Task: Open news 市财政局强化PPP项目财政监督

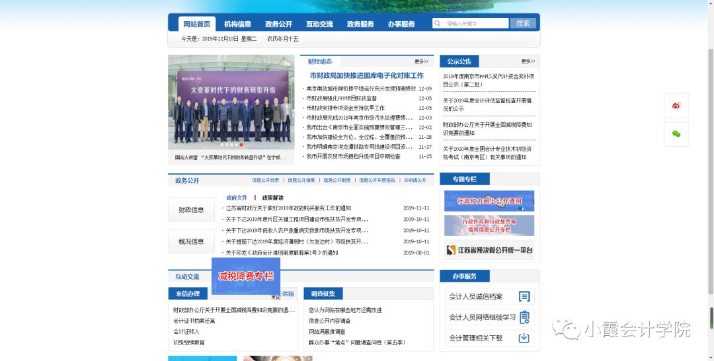Action: pyautogui.click(x=342, y=99)
